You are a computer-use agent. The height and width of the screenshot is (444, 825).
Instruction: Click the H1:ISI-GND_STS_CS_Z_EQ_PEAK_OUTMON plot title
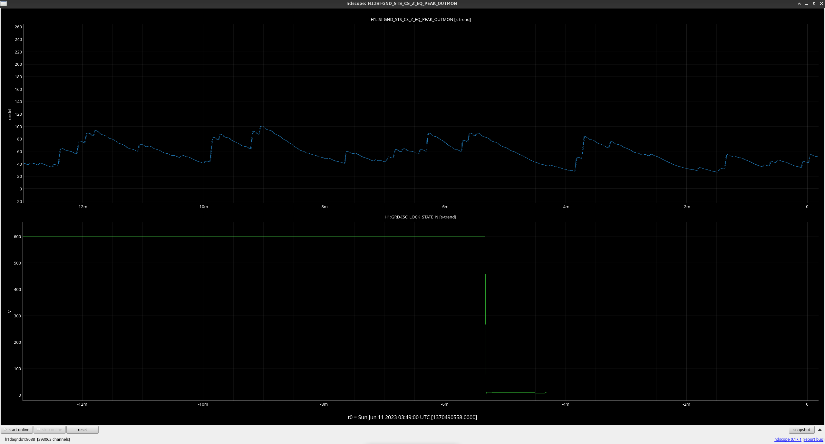click(421, 19)
